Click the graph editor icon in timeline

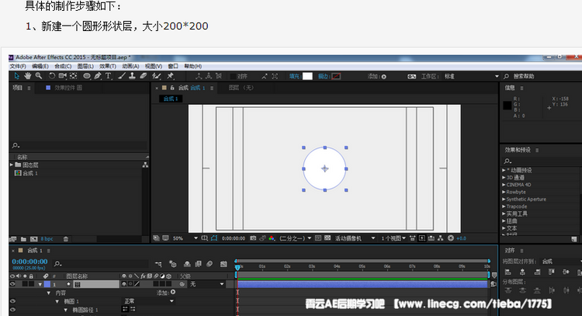tap(223, 264)
